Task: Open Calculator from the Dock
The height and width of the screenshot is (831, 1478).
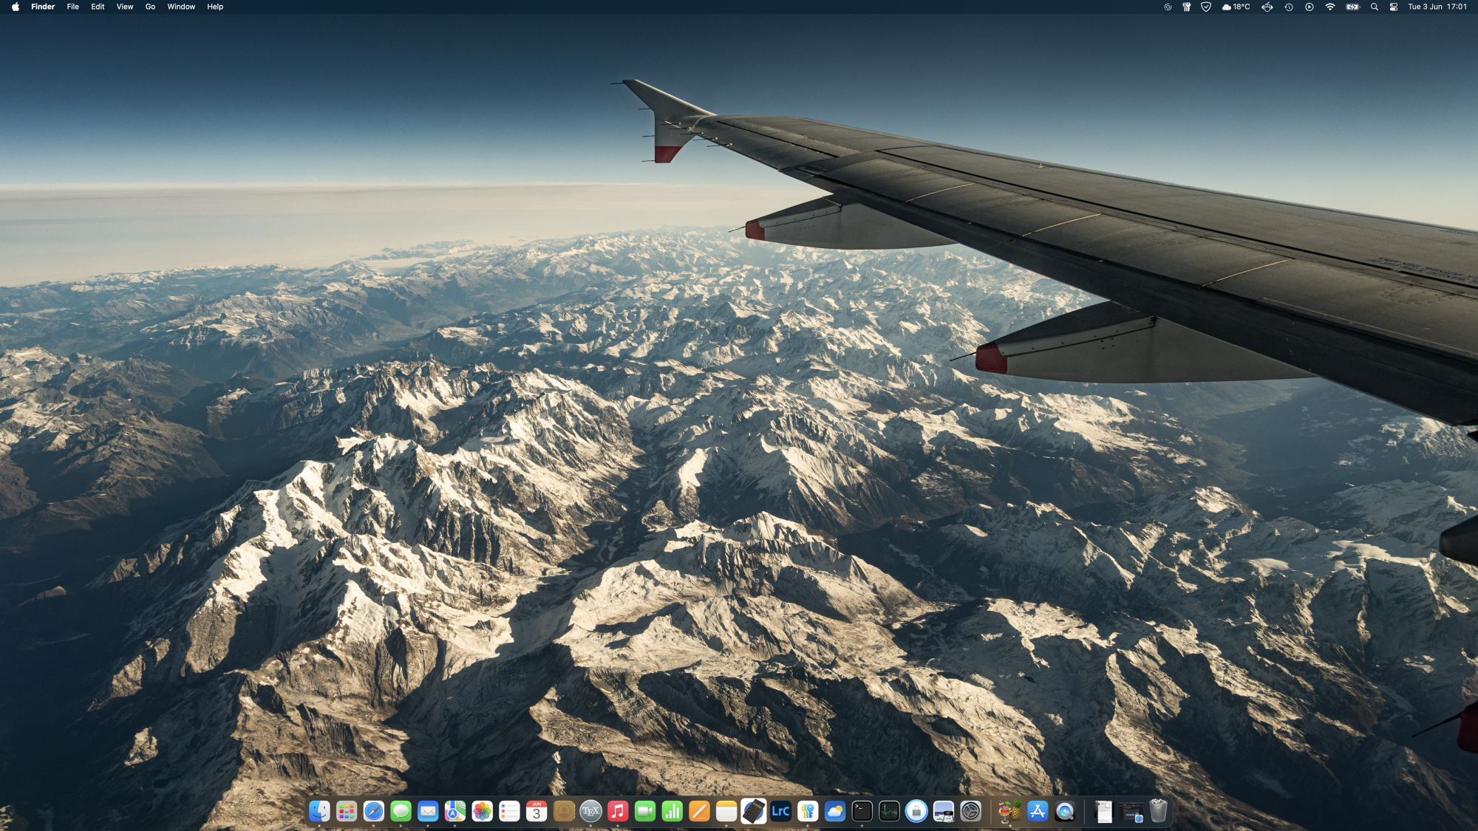Action: (753, 811)
